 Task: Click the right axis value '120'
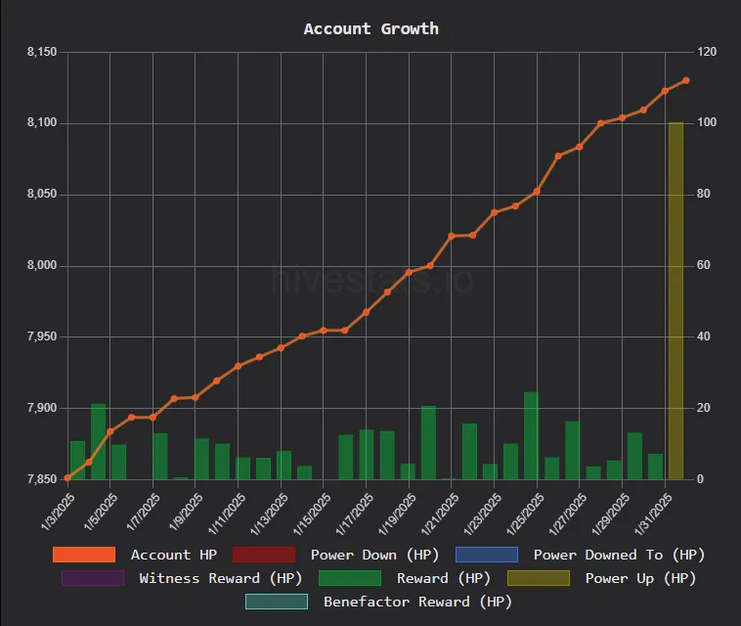(707, 52)
